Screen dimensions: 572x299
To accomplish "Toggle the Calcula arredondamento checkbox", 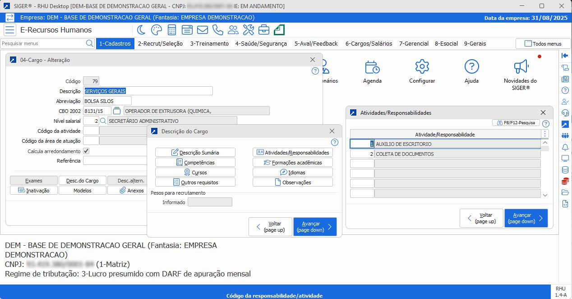I will click(x=87, y=151).
